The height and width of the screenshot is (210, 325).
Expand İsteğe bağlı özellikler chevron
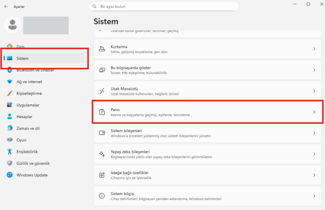coord(314,175)
